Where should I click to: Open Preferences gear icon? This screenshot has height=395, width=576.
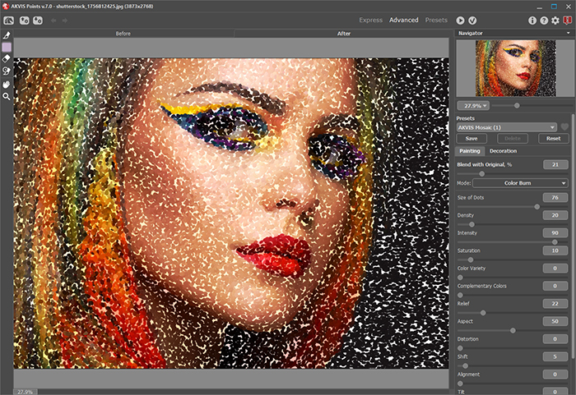pos(555,20)
